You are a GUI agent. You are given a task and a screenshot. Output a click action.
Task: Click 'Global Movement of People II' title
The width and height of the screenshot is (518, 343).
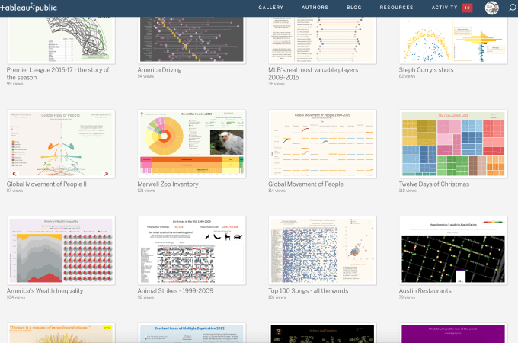(x=46, y=184)
